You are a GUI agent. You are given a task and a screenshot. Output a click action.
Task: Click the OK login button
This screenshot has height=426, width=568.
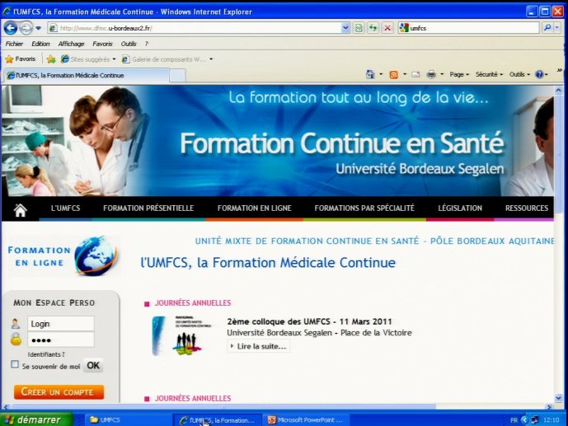point(93,366)
